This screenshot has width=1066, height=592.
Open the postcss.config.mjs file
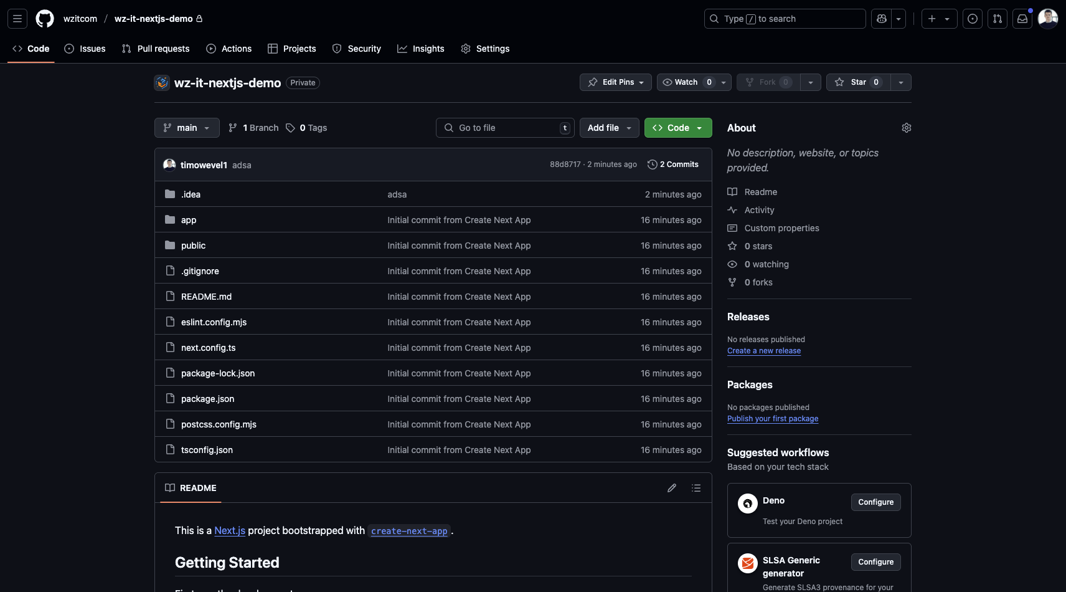click(x=219, y=424)
